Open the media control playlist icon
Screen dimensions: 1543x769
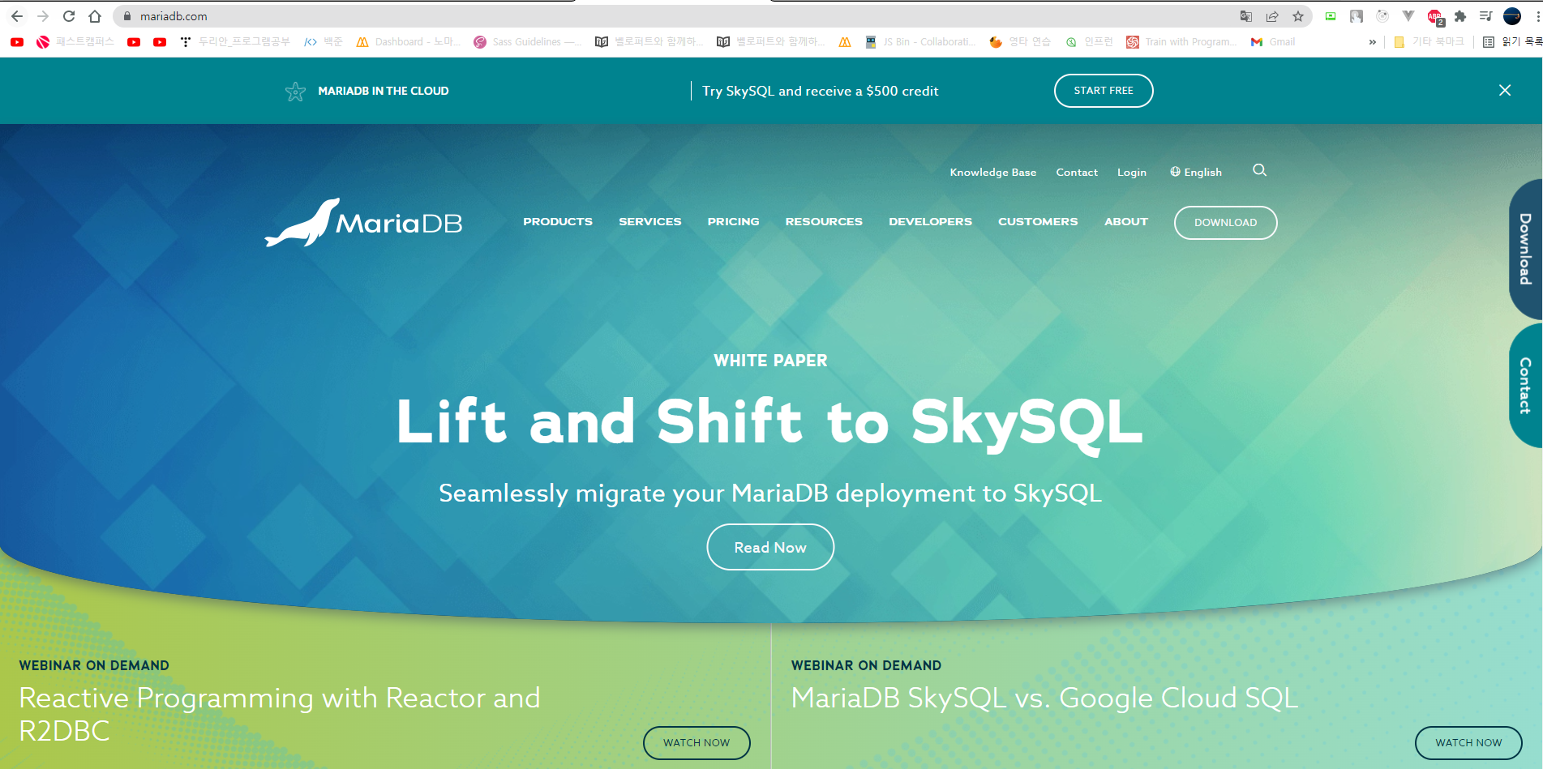[1486, 16]
